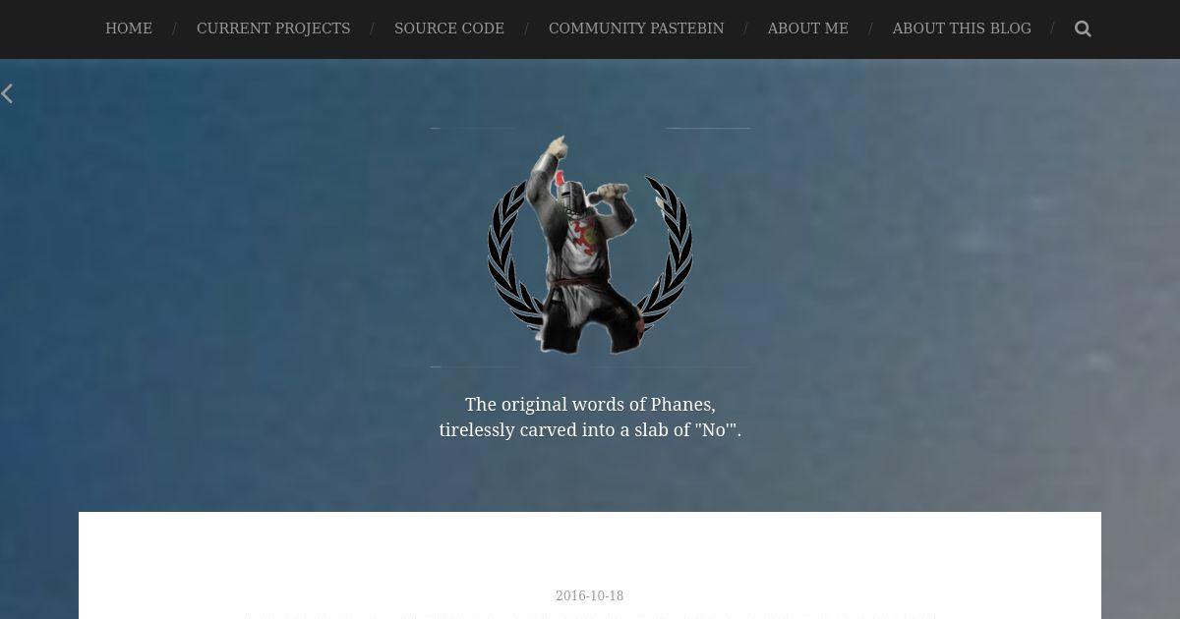Select the SOURCE CODE menu item
This screenshot has width=1180, height=619.
click(x=449, y=28)
